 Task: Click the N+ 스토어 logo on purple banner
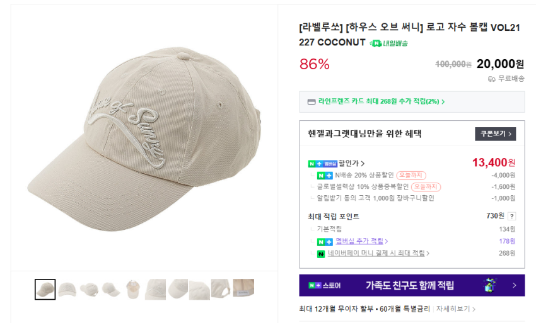click(324, 285)
